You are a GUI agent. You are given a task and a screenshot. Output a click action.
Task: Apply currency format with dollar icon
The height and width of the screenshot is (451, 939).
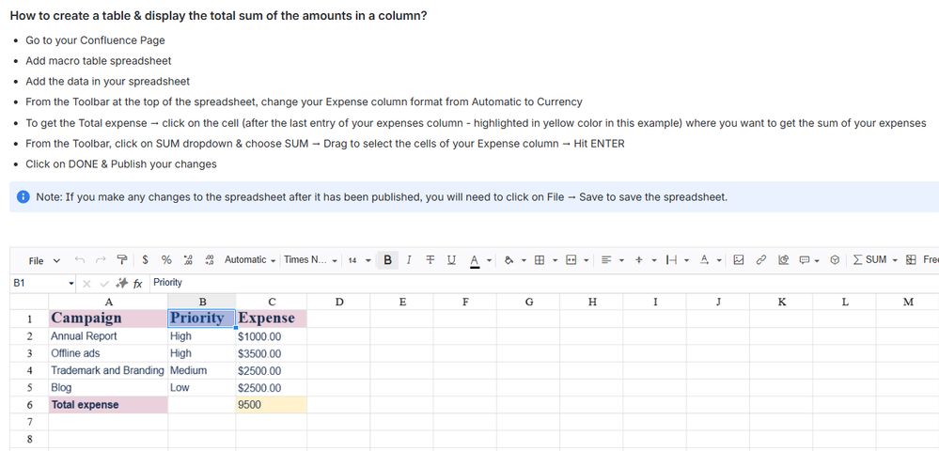pyautogui.click(x=145, y=260)
